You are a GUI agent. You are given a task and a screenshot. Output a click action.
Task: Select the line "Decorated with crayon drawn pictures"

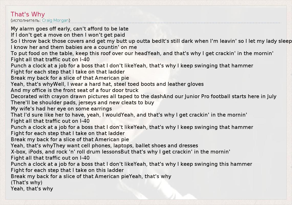(144, 96)
